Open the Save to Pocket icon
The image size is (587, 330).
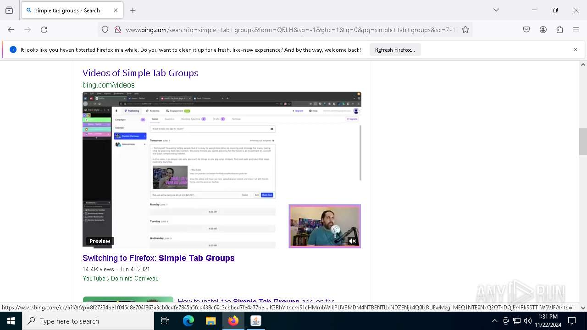526,30
